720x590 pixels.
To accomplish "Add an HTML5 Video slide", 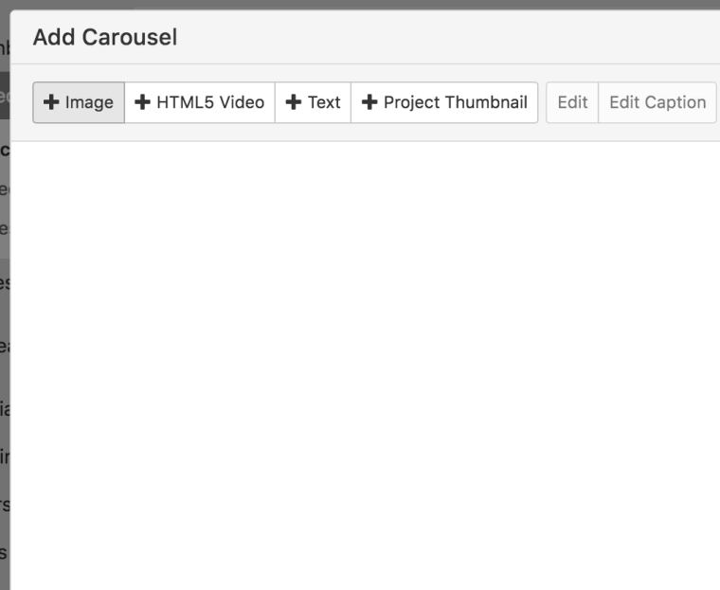I will 200,102.
